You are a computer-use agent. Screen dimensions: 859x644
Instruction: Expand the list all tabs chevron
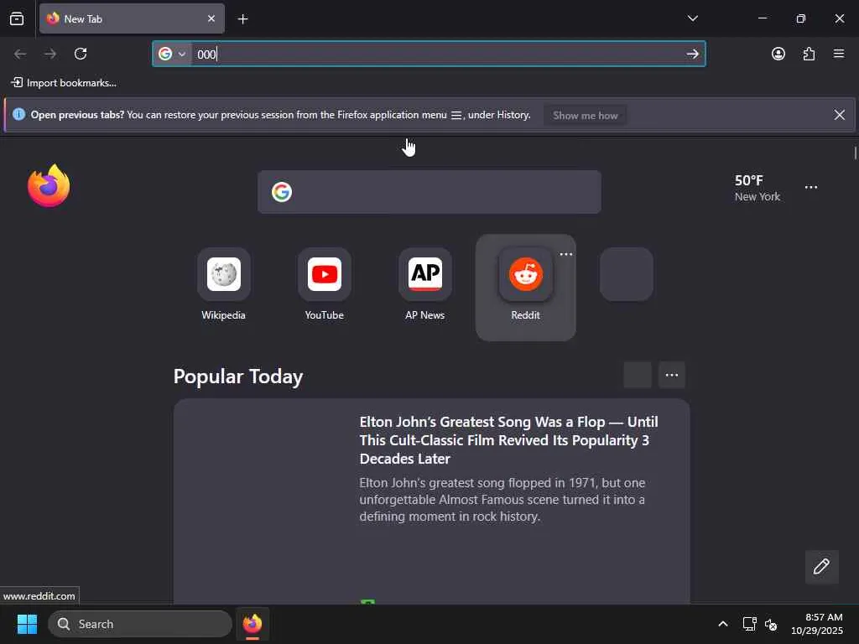[x=692, y=18]
